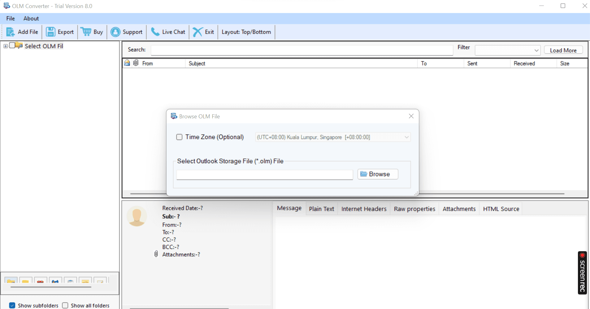The width and height of the screenshot is (590, 309).
Task: Click the Received Date:-? text
Action: (x=183, y=208)
